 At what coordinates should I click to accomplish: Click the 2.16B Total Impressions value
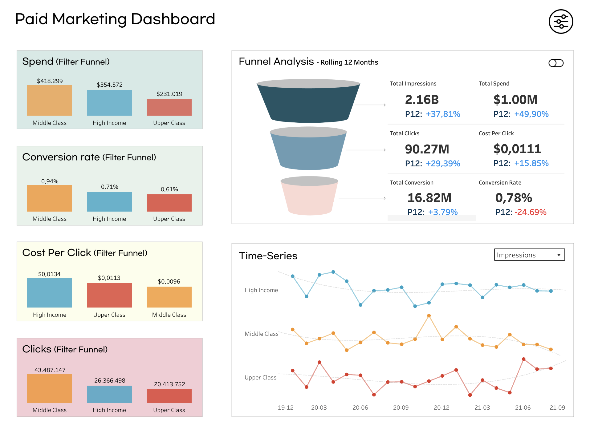click(422, 100)
